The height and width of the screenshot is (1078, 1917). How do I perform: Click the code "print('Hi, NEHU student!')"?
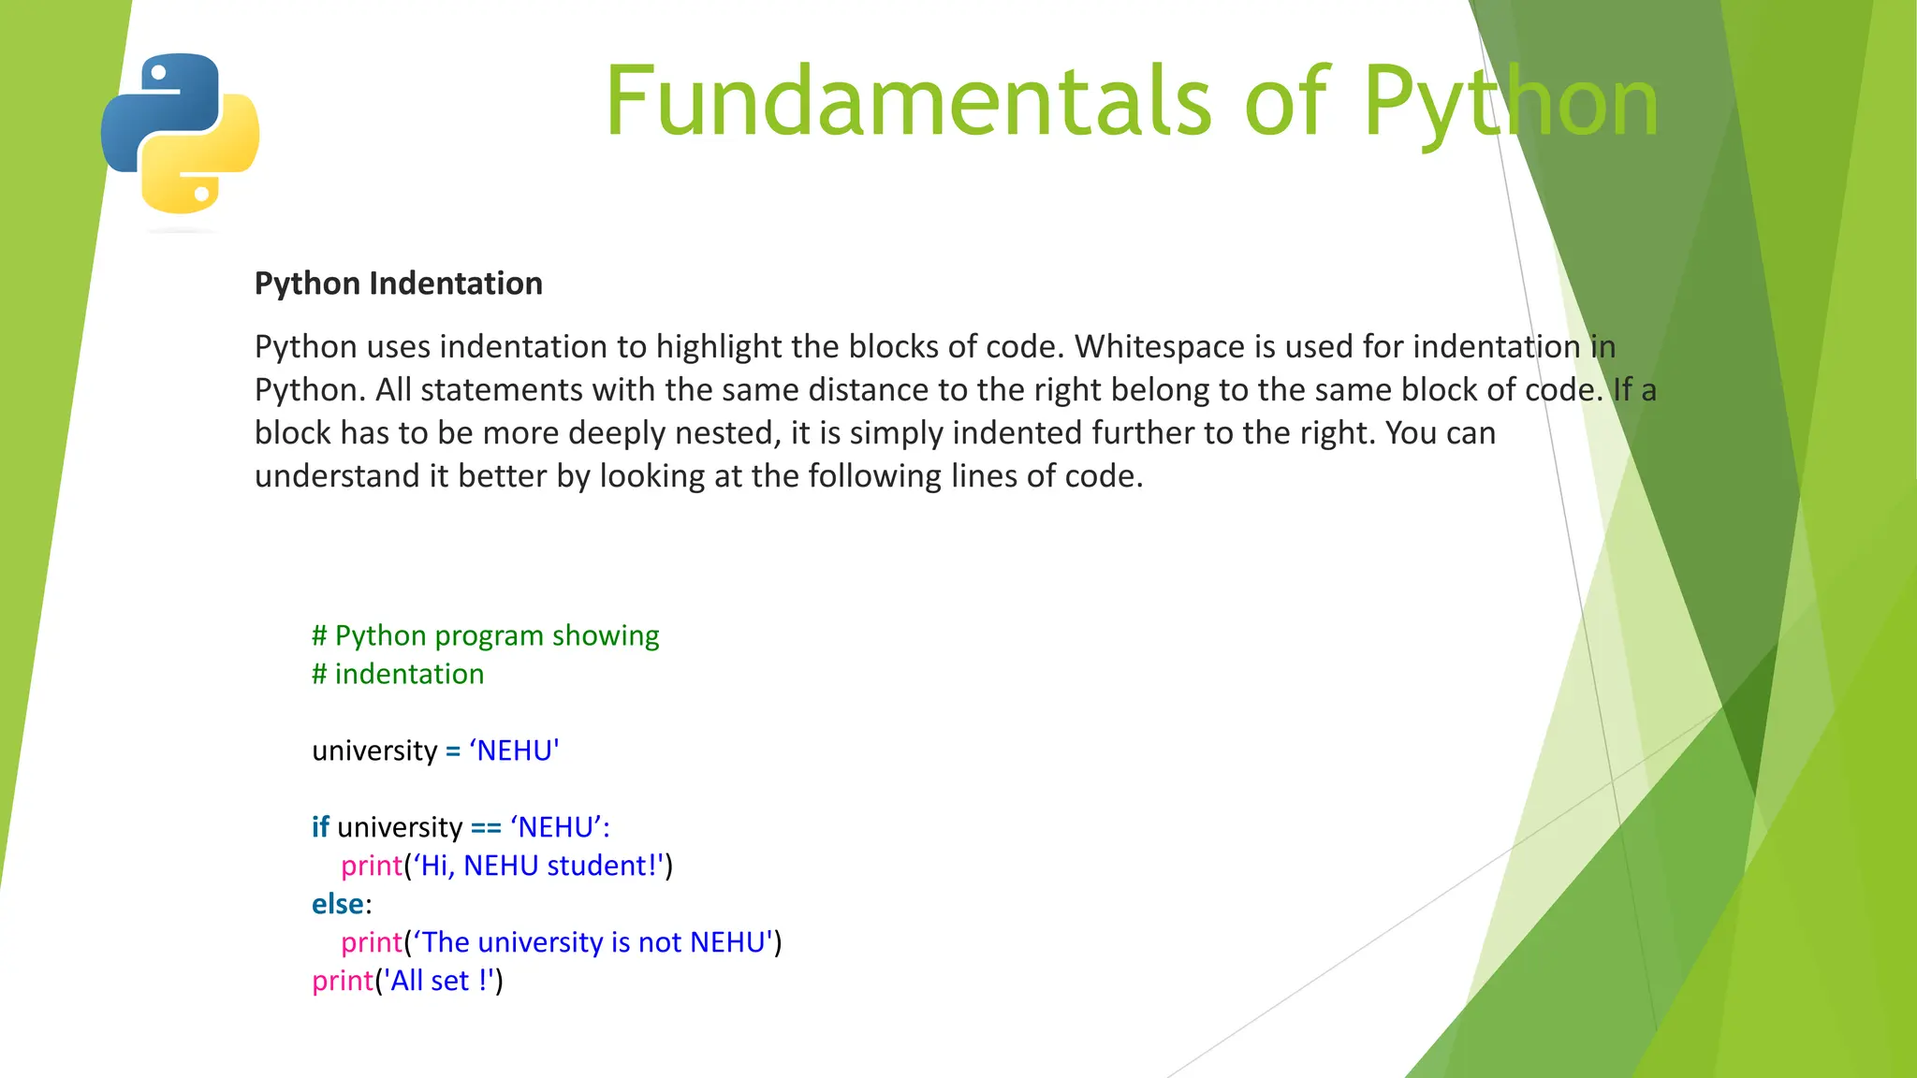click(507, 866)
